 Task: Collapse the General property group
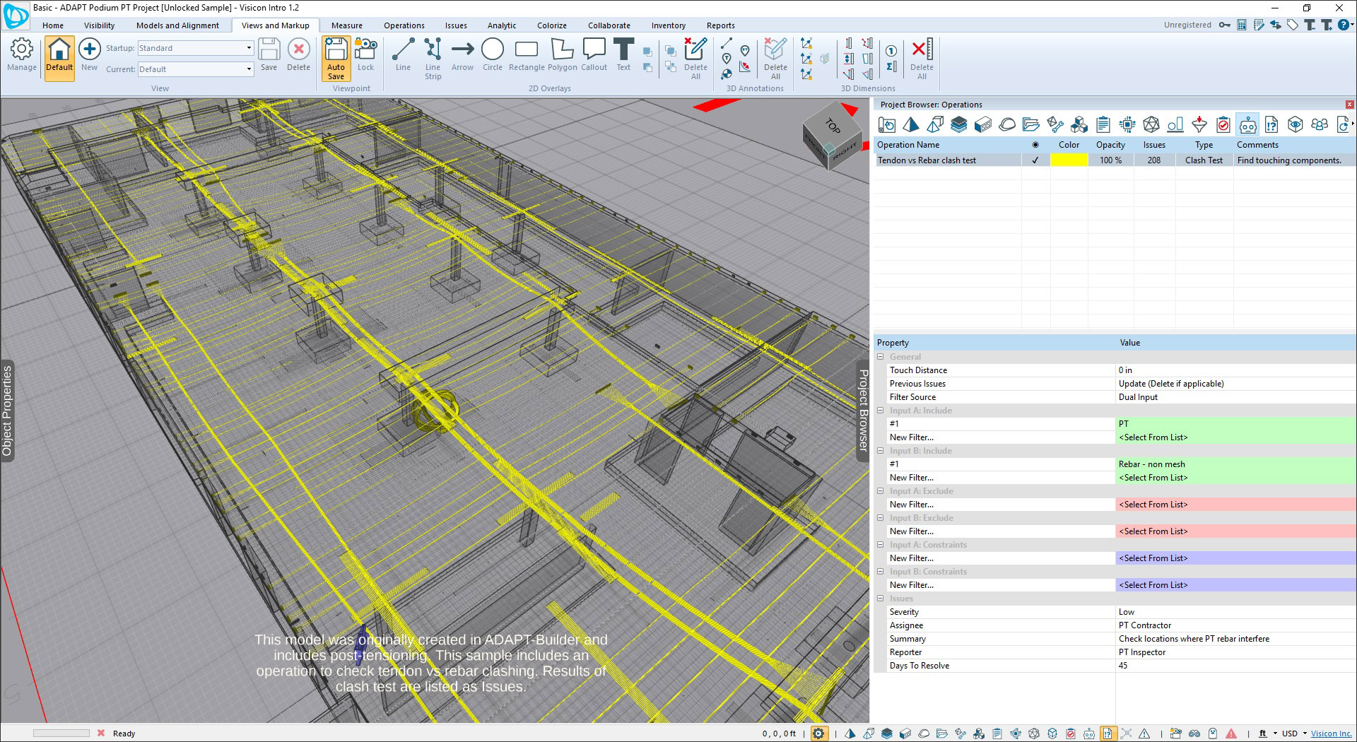click(x=881, y=357)
